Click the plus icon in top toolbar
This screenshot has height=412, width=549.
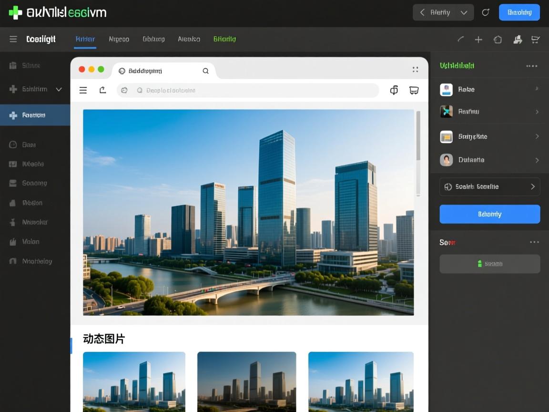478,40
